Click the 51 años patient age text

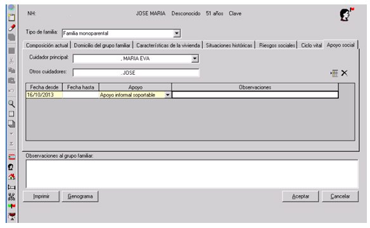[214, 13]
